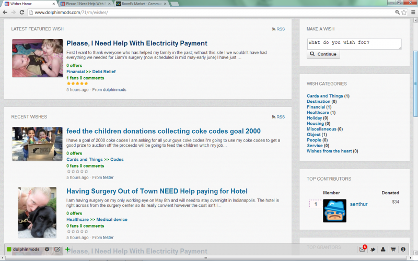
Task: Open the settings gear in bottom member bar
Action: tap(47, 250)
